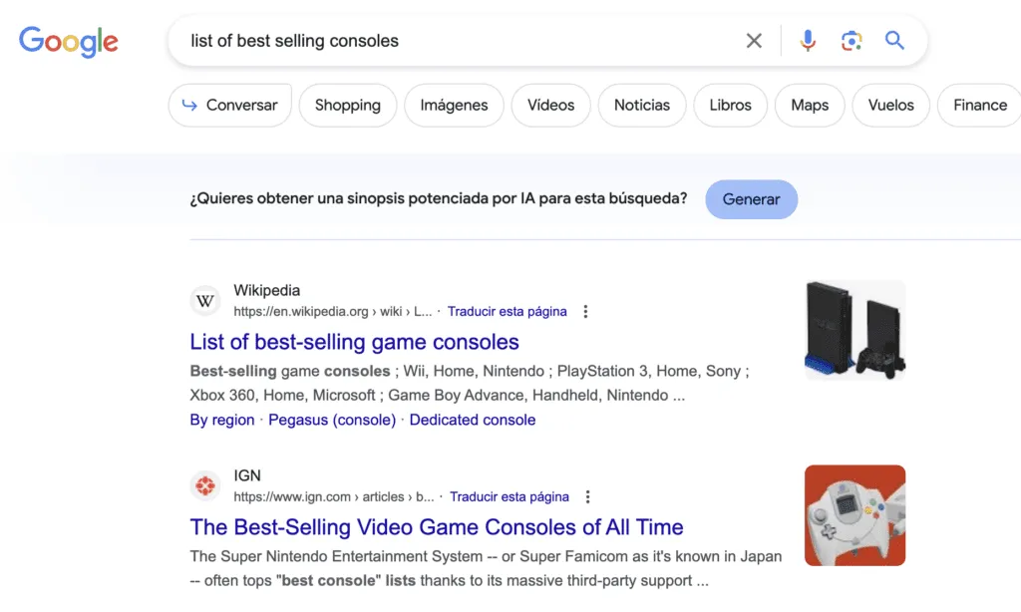
Task: Click the Dreamcast controller thumbnail
Action: [854, 515]
